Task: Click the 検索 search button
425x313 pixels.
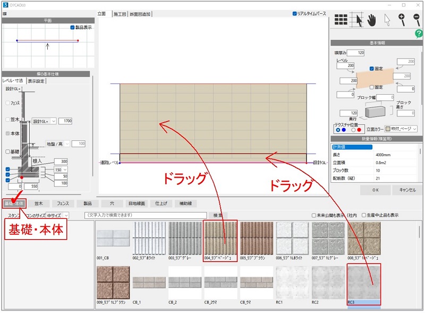Action: [x=218, y=215]
